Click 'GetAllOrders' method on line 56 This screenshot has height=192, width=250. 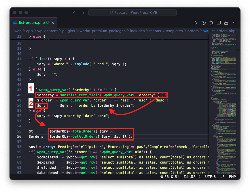(x=85, y=137)
